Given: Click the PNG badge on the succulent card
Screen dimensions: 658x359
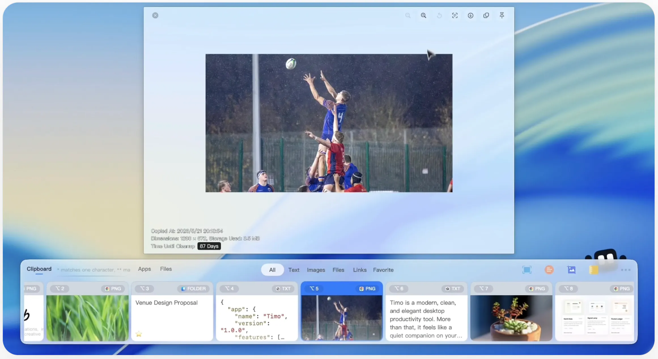Looking at the screenshot, I should (537, 289).
